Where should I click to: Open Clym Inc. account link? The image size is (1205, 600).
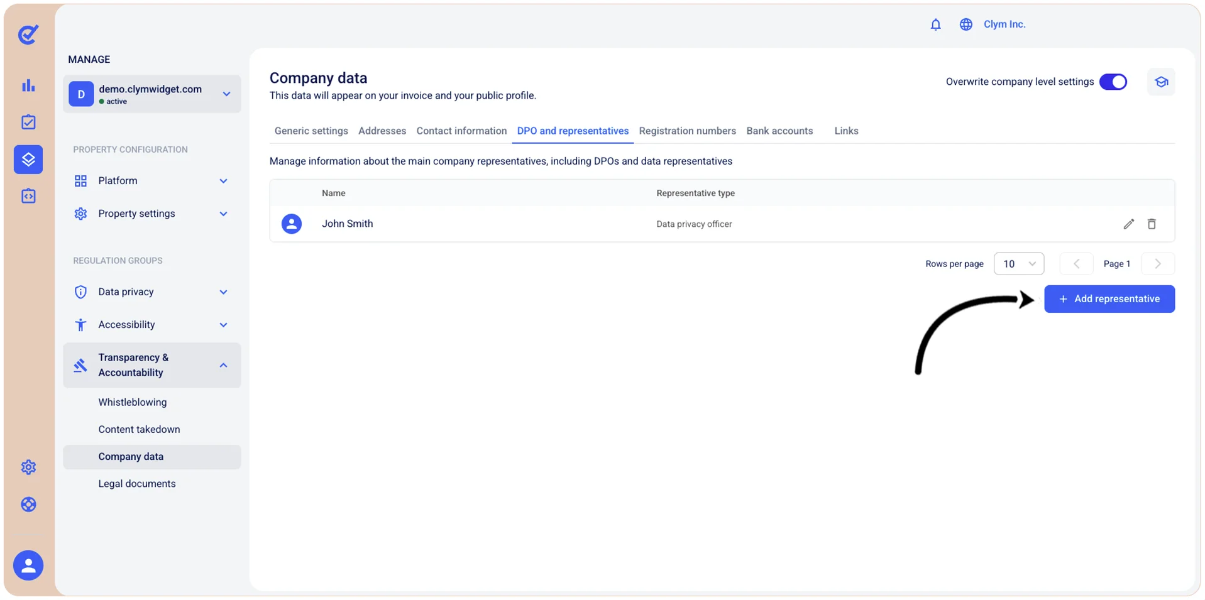coord(1004,25)
